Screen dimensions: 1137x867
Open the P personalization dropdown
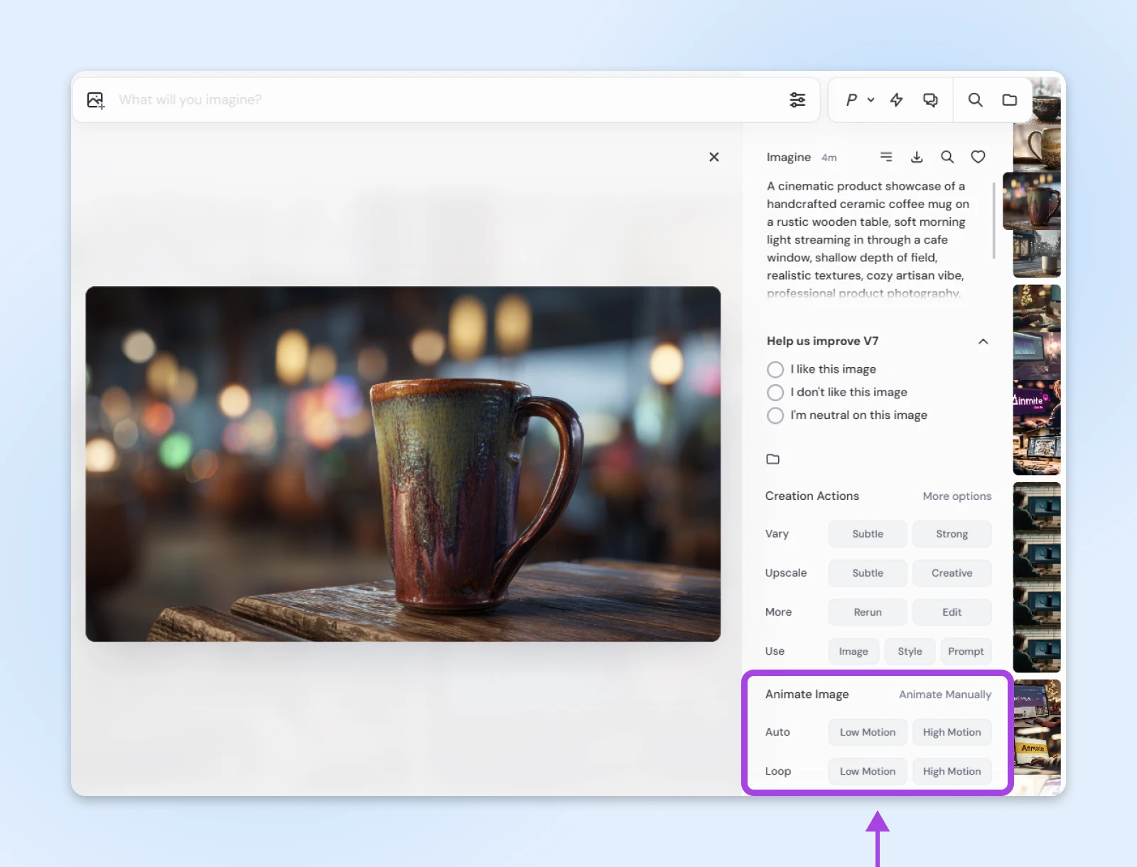coord(859,100)
